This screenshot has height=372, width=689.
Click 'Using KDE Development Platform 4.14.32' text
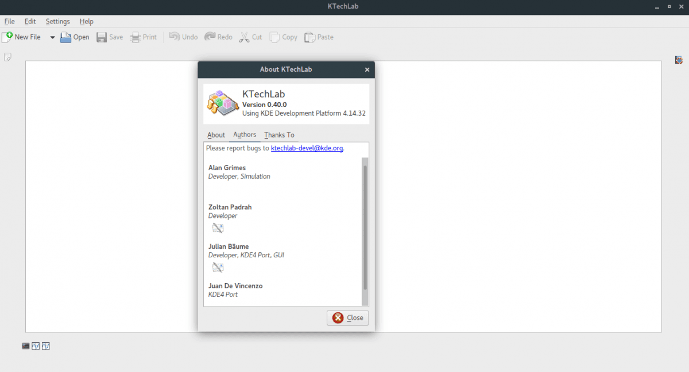pos(304,113)
